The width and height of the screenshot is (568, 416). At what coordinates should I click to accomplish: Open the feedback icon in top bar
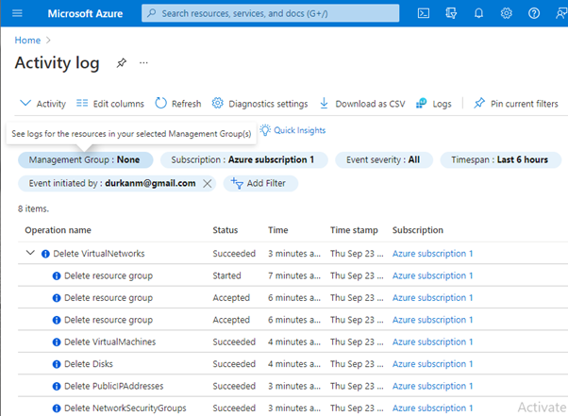click(x=560, y=13)
